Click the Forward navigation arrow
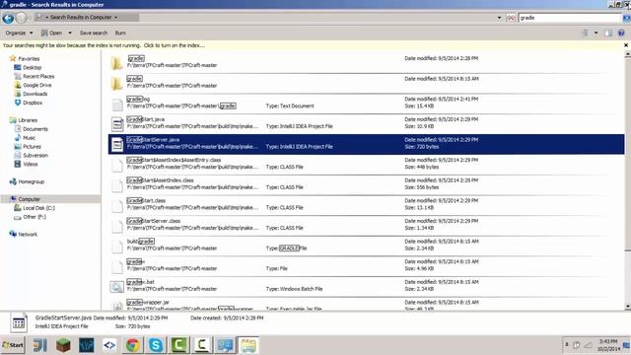The height and width of the screenshot is (355, 631). [22, 18]
